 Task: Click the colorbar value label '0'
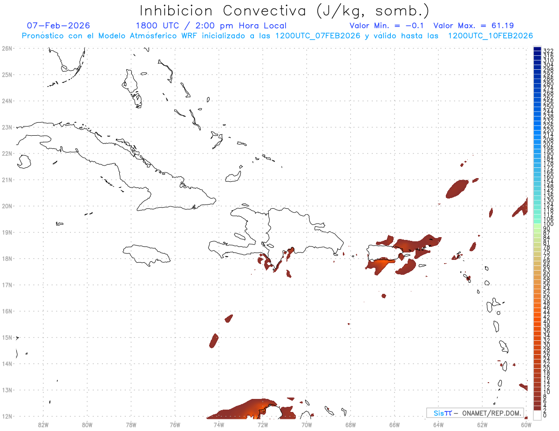(545, 415)
